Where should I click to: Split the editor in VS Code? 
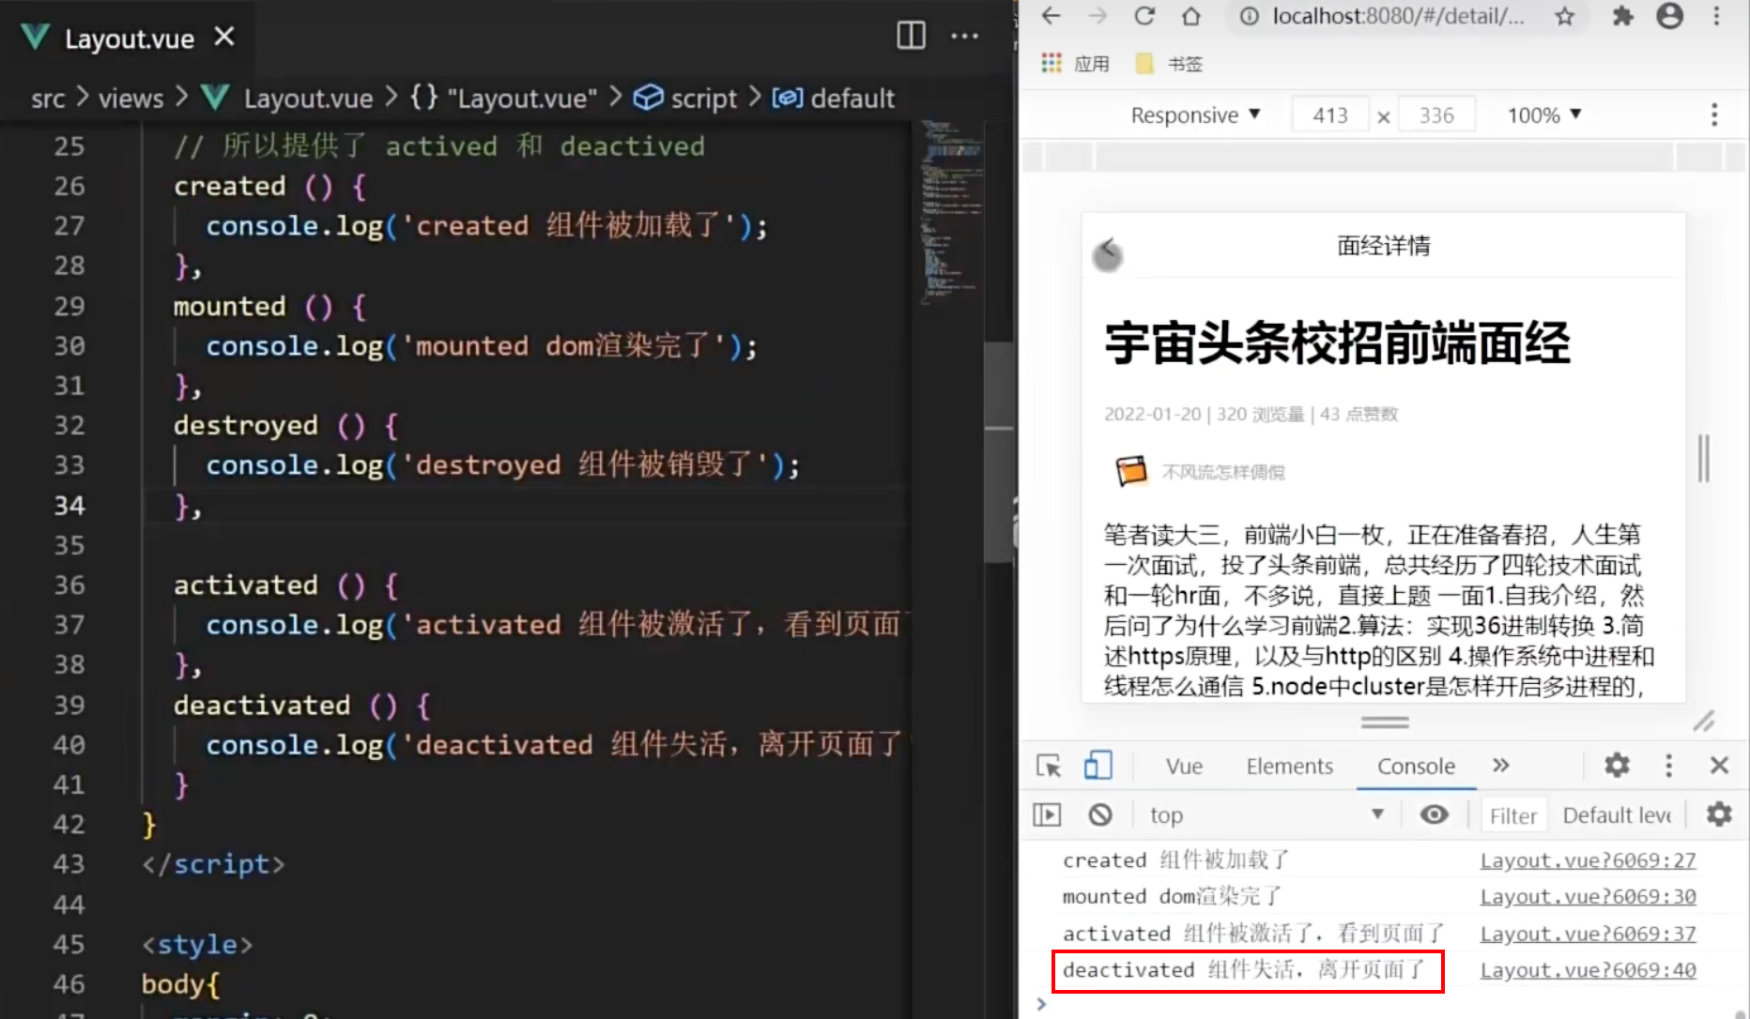click(909, 36)
